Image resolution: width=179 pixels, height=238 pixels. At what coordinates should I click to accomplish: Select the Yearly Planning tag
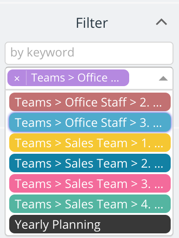tap(90, 224)
